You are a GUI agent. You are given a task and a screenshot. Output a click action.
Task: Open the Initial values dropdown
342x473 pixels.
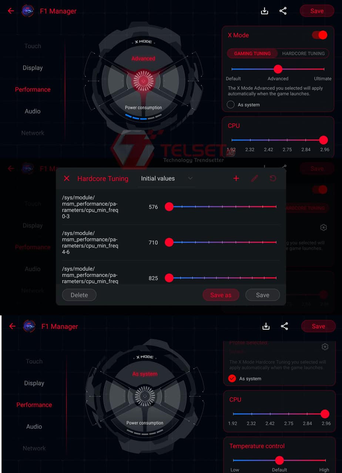point(167,178)
